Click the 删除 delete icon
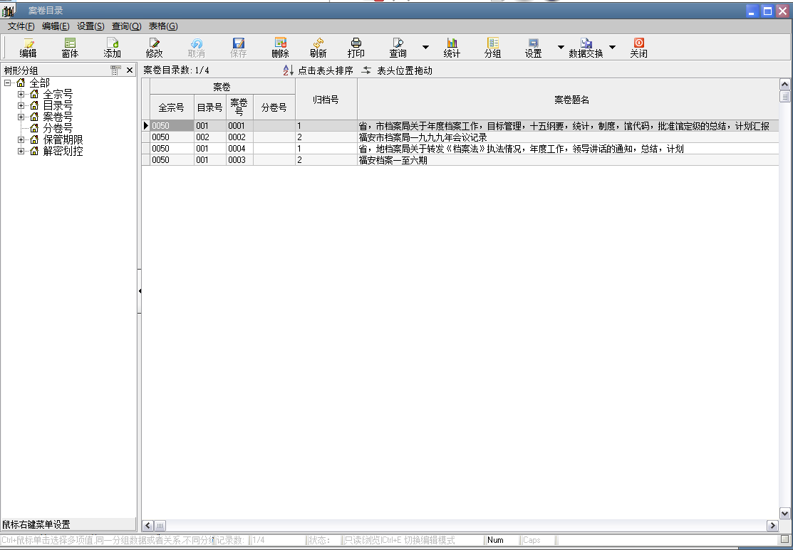The image size is (793, 550). point(280,43)
